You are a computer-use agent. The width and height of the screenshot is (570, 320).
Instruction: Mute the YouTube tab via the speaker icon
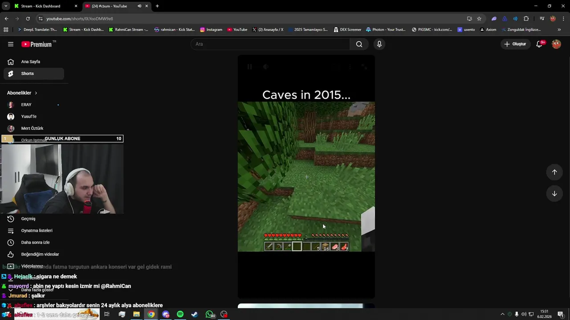click(x=139, y=6)
